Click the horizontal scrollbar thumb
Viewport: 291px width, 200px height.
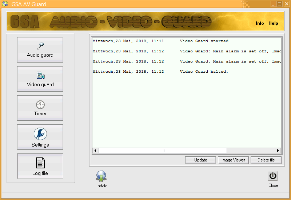(163, 151)
